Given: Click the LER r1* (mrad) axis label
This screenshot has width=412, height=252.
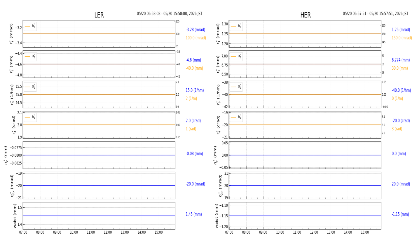Looking at the screenshot, I should [x=12, y=34].
